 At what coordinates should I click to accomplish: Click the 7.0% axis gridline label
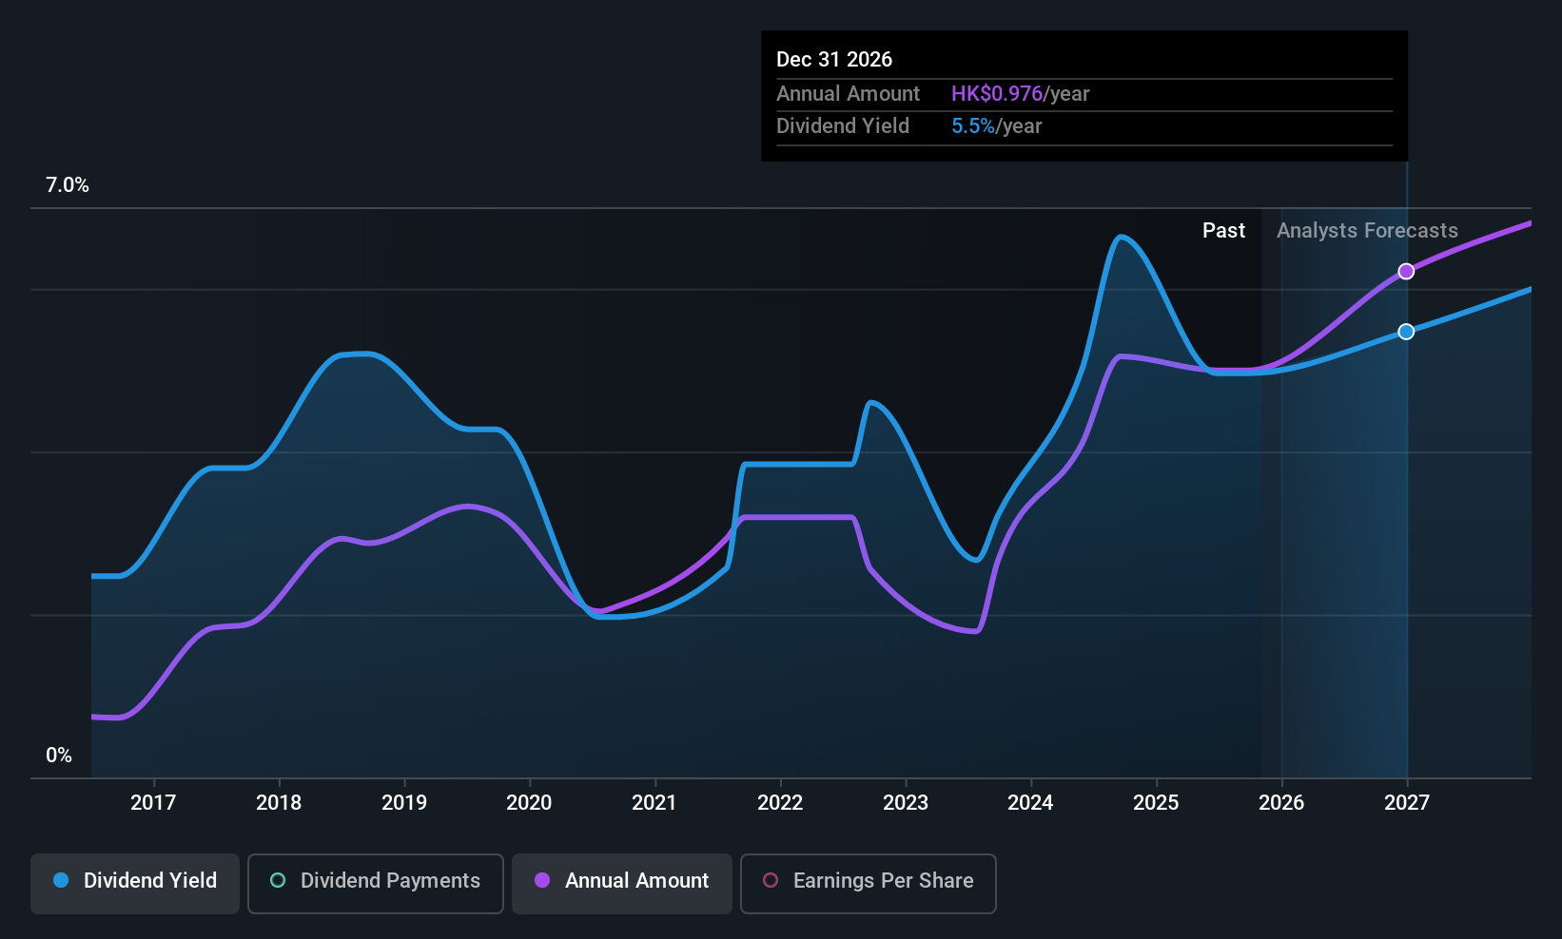(67, 185)
